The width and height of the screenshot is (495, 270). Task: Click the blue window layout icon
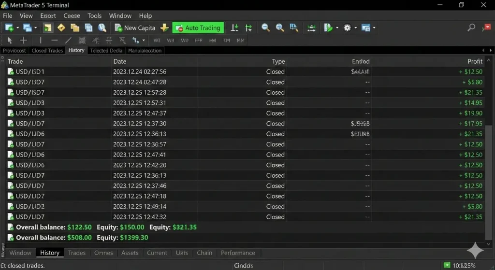365,28
